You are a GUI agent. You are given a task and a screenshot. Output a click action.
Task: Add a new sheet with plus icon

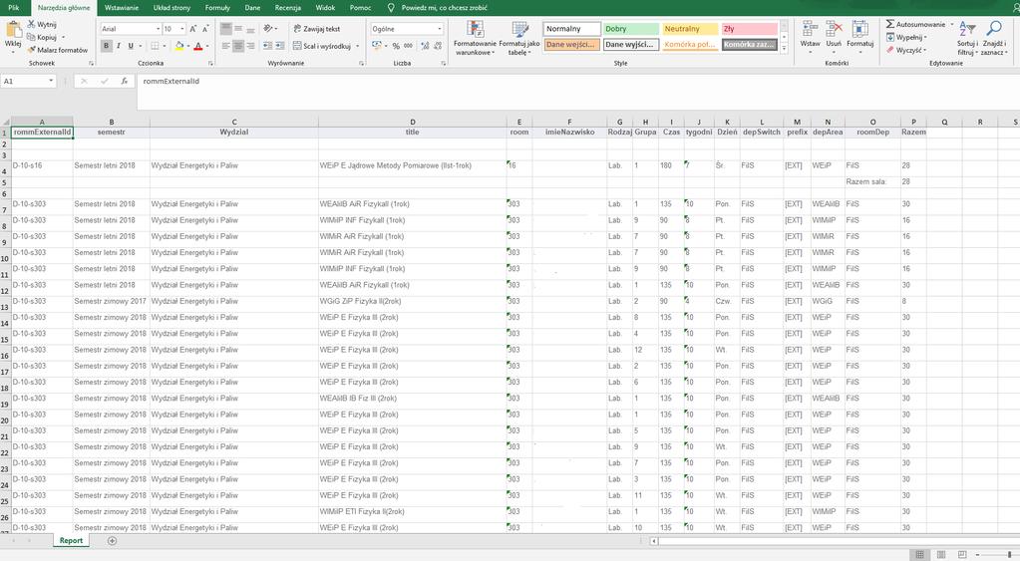point(112,541)
